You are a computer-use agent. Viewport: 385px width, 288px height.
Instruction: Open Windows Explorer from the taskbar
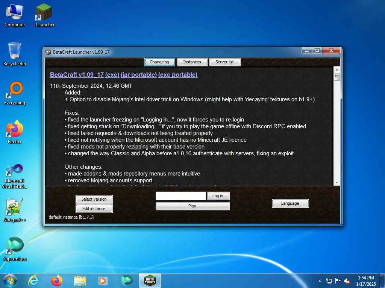[80, 280]
